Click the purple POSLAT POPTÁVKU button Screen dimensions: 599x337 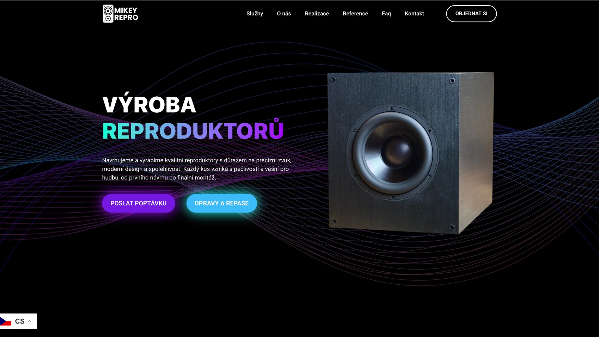pos(139,203)
